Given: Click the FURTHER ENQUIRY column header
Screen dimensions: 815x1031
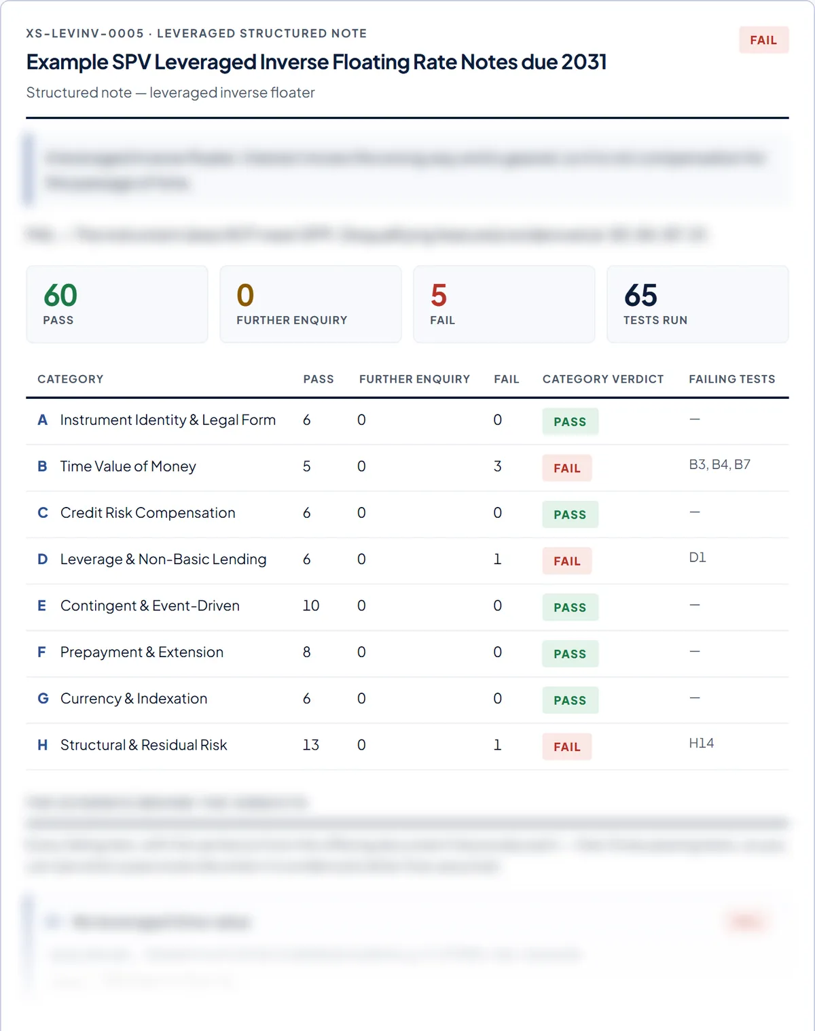Looking at the screenshot, I should coord(414,379).
